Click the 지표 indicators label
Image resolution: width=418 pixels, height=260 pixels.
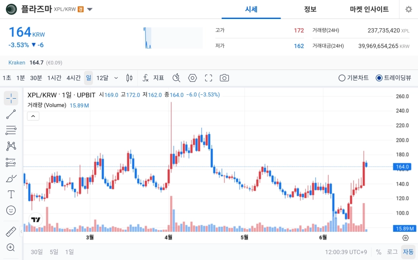point(158,78)
